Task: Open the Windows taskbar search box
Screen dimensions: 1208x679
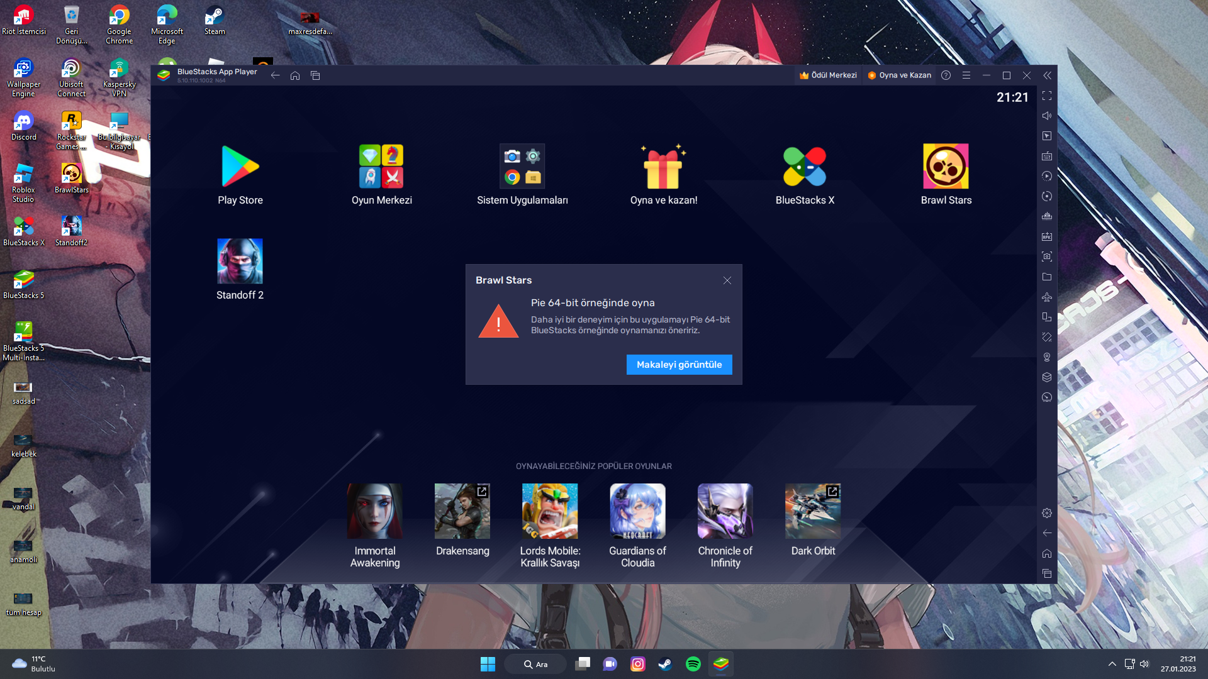Action: pyautogui.click(x=535, y=665)
